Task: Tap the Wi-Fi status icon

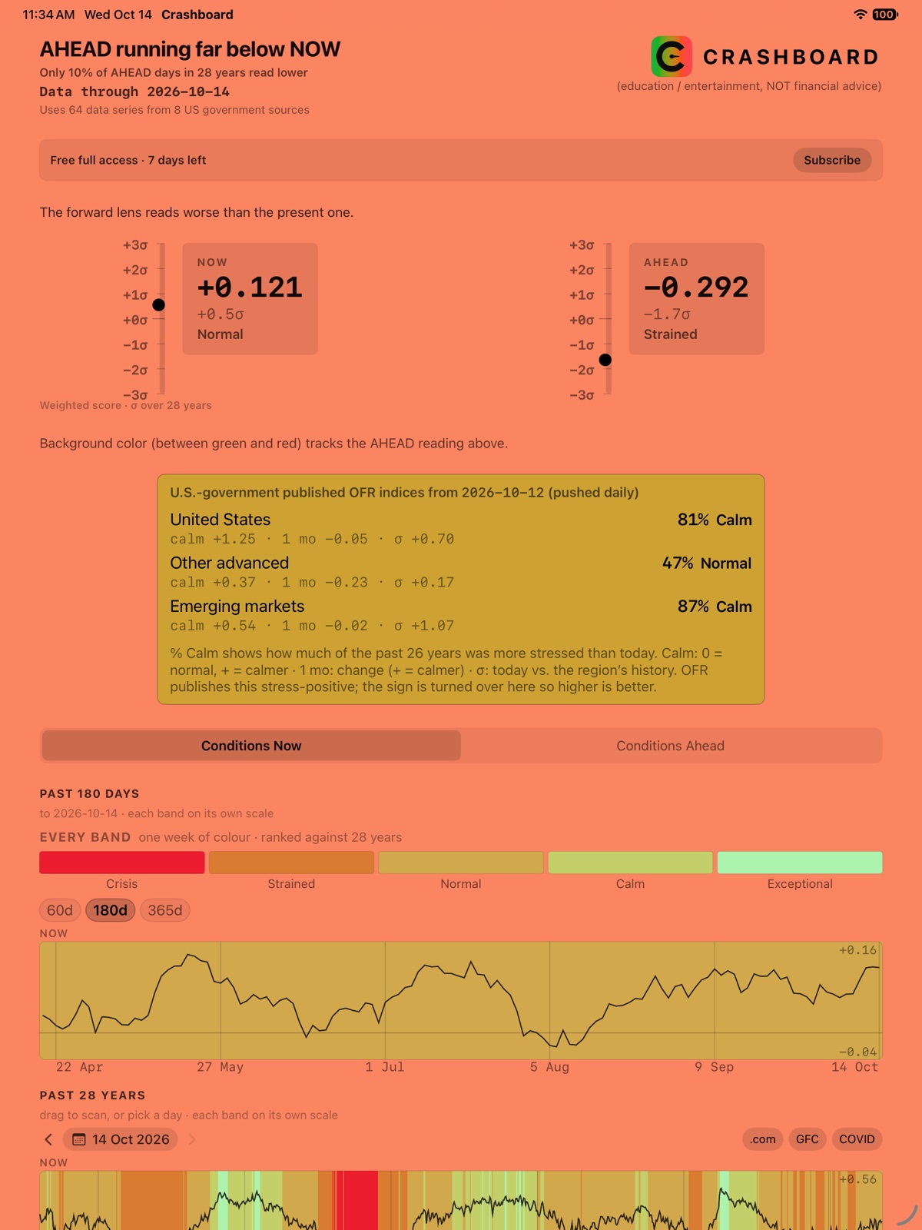Action: tap(861, 15)
